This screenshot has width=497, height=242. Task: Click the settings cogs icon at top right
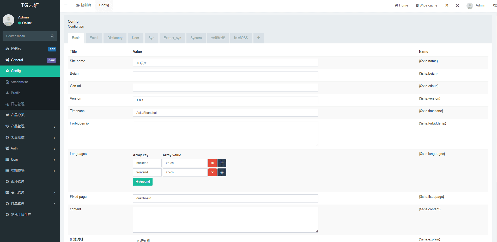pyautogui.click(x=495, y=5)
